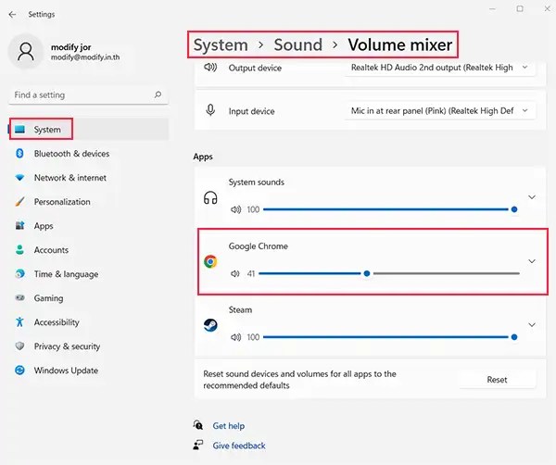Click the Input device microphone icon
The height and width of the screenshot is (465, 556).
click(x=210, y=110)
